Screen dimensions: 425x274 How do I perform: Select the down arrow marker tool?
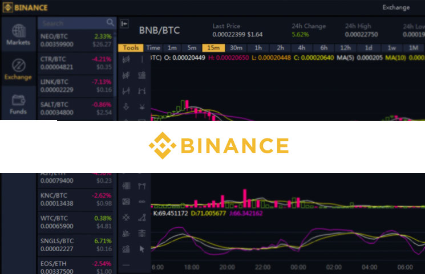(126, 107)
